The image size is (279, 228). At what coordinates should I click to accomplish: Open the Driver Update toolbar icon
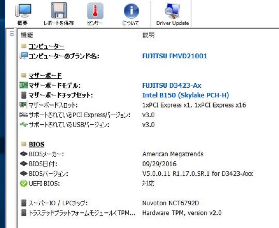click(172, 11)
